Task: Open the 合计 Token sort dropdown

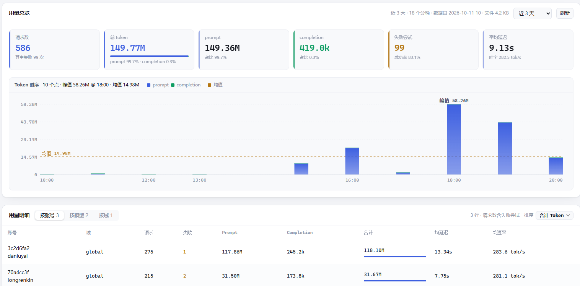Action: [x=554, y=216]
